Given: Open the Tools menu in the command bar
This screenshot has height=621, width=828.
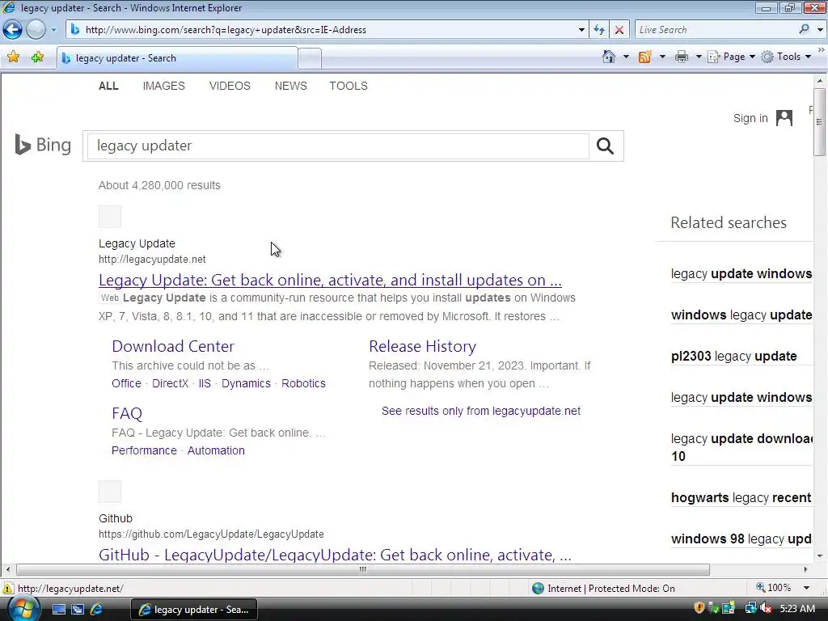Looking at the screenshot, I should click(786, 57).
